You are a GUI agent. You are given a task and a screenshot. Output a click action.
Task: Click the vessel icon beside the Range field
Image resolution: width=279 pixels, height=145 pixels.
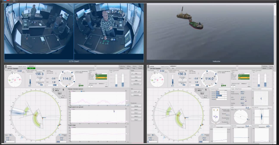point(63,90)
